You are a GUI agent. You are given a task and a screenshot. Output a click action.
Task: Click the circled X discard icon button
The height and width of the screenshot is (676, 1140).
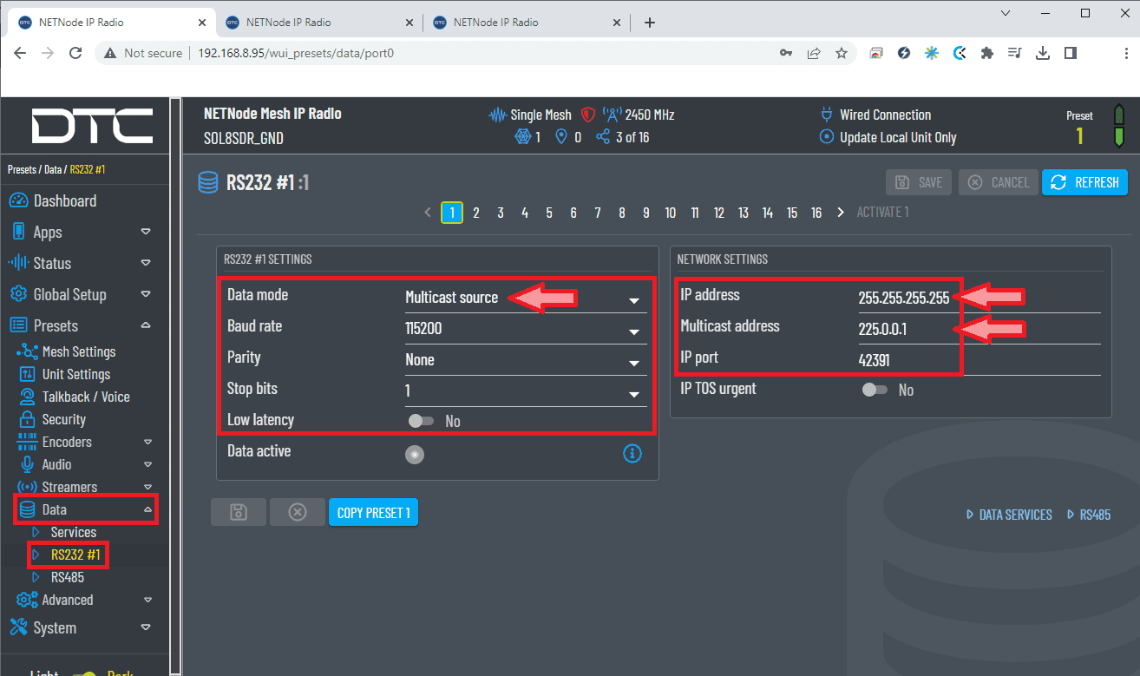tap(297, 513)
